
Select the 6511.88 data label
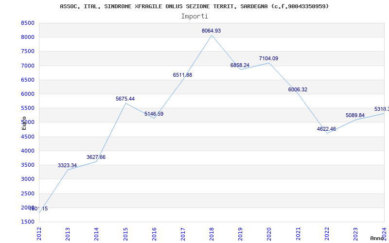[183, 75]
